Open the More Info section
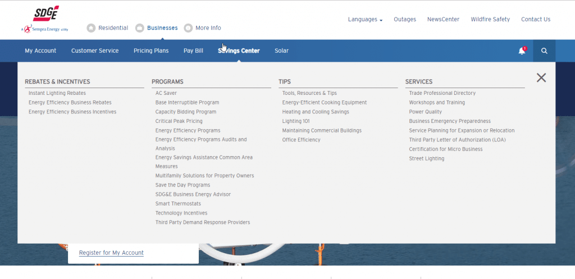The height and width of the screenshot is (279, 575). 208,28
